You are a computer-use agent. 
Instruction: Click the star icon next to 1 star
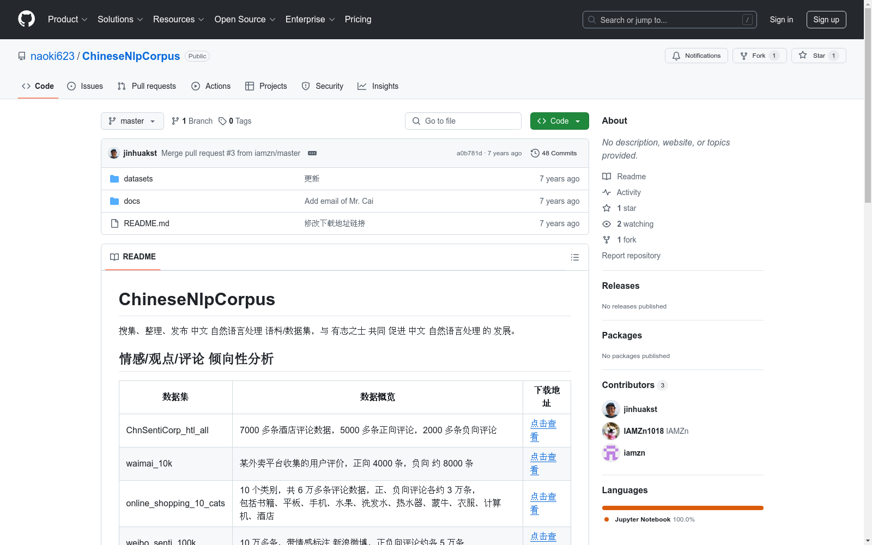[607, 208]
